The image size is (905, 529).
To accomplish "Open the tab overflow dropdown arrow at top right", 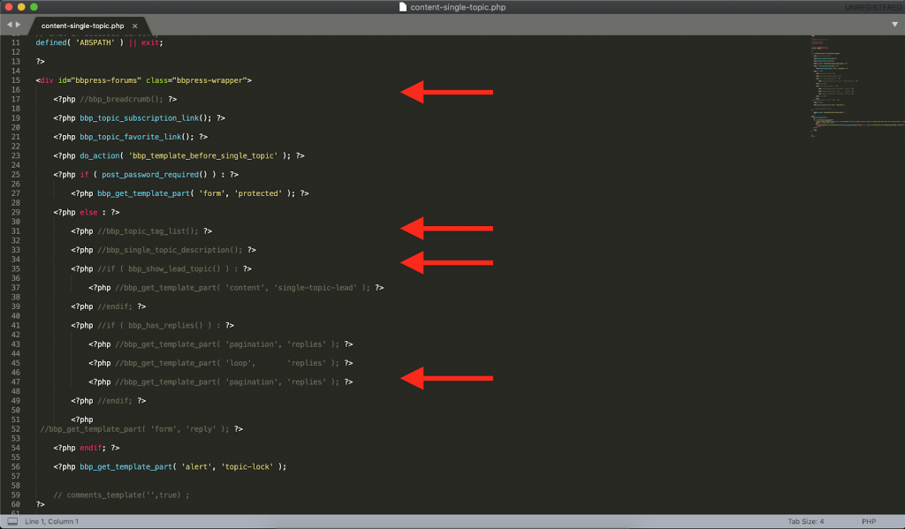I will click(x=896, y=26).
